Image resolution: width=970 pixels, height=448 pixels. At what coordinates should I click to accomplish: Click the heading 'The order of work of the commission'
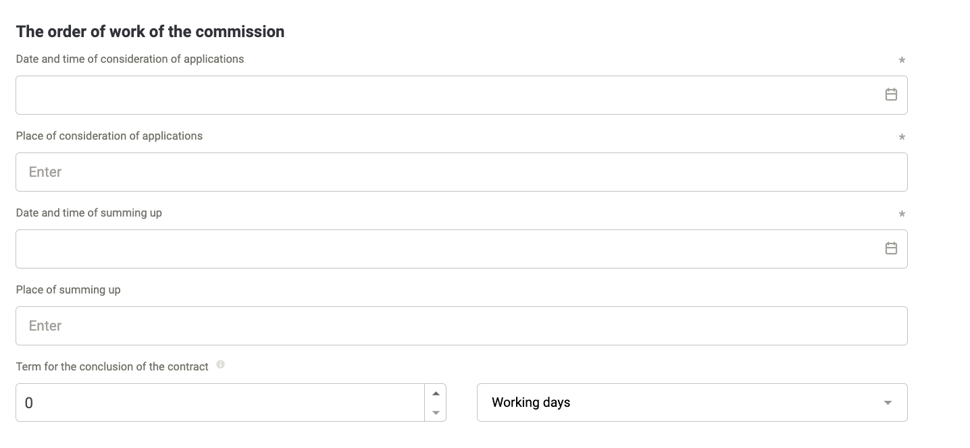click(150, 32)
